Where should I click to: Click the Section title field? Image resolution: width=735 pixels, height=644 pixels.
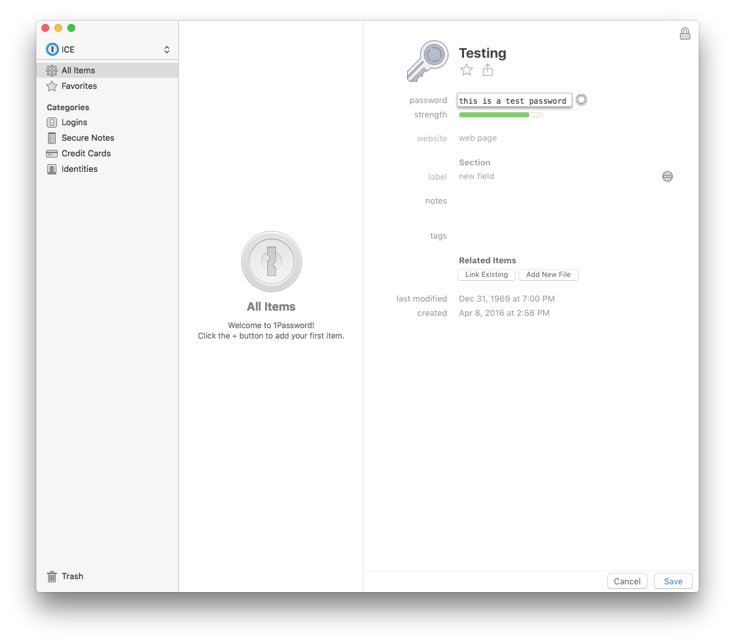[474, 162]
